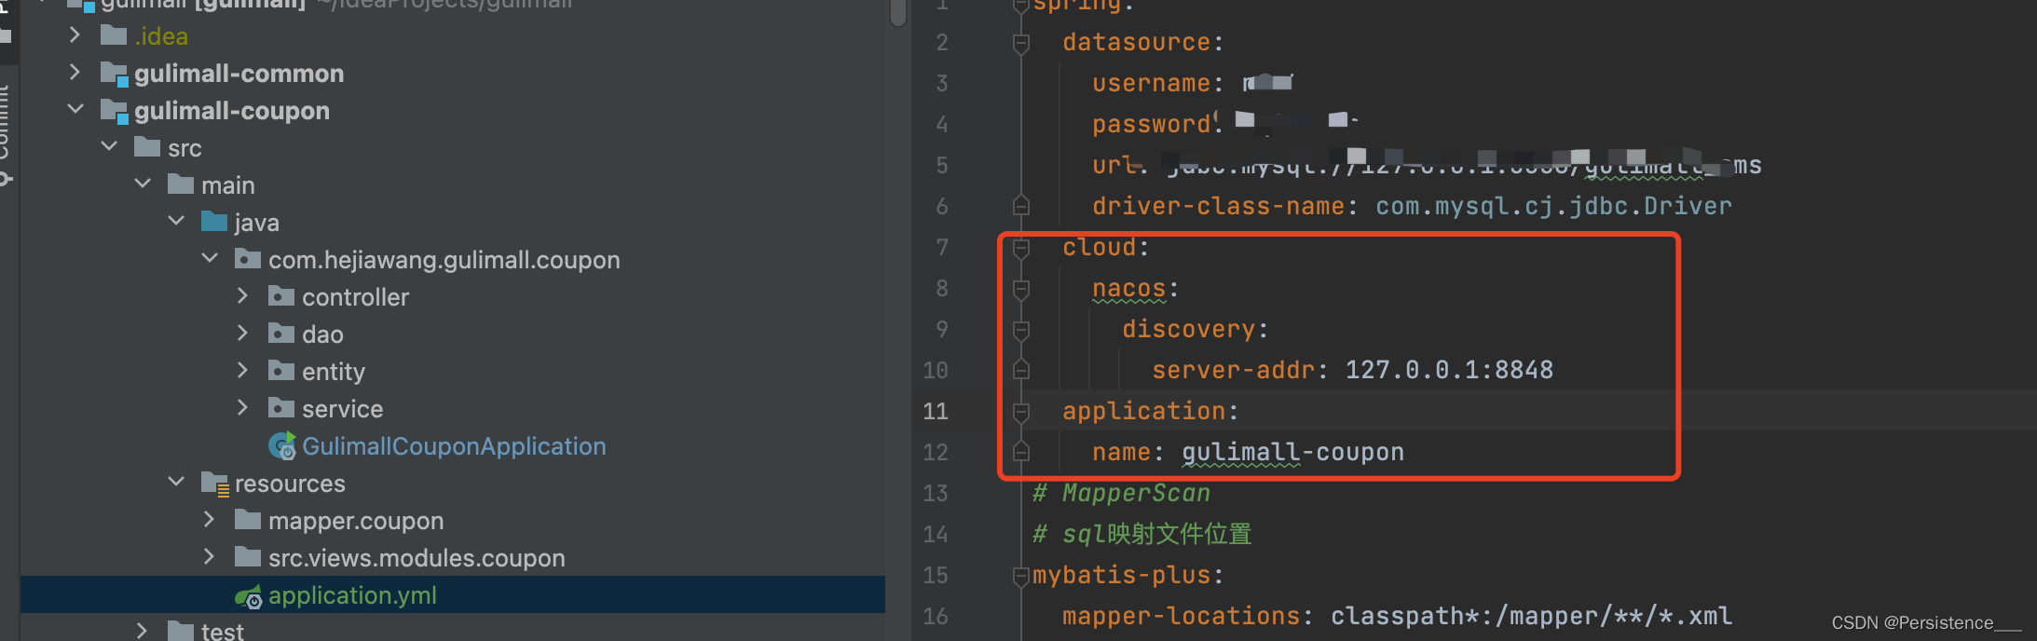Click fold end marker on line 10
This screenshot has height=641, width=2037.
[1021, 370]
